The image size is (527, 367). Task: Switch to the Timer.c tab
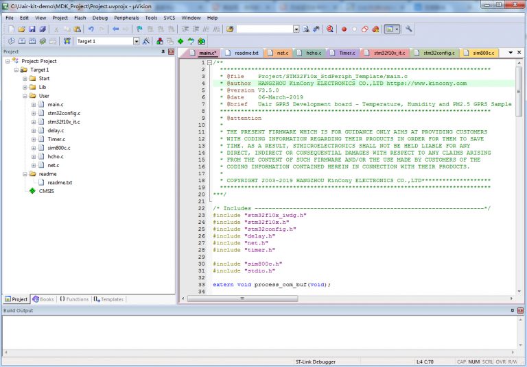(x=346, y=53)
